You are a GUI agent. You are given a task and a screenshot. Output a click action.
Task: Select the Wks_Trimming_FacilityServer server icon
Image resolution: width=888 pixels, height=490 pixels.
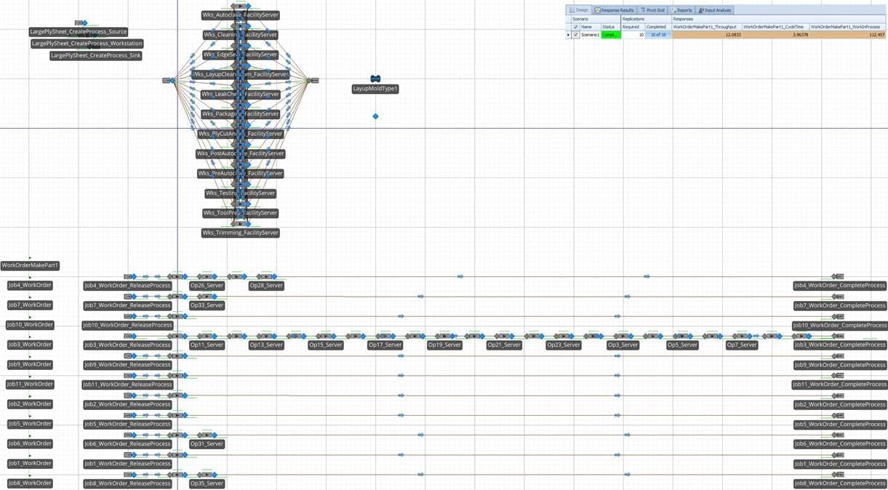coord(240,224)
